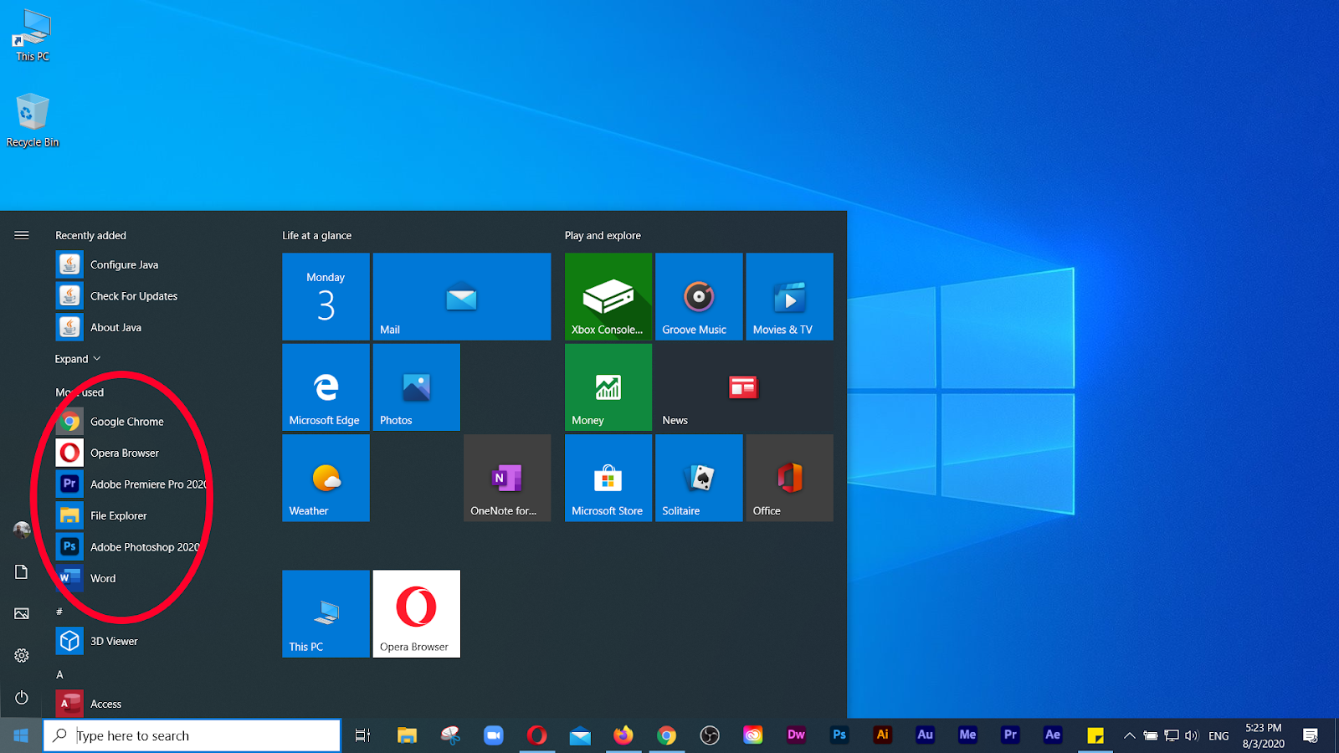This screenshot has width=1339, height=753.
Task: Open the Photos tile
Action: pyautogui.click(x=417, y=387)
